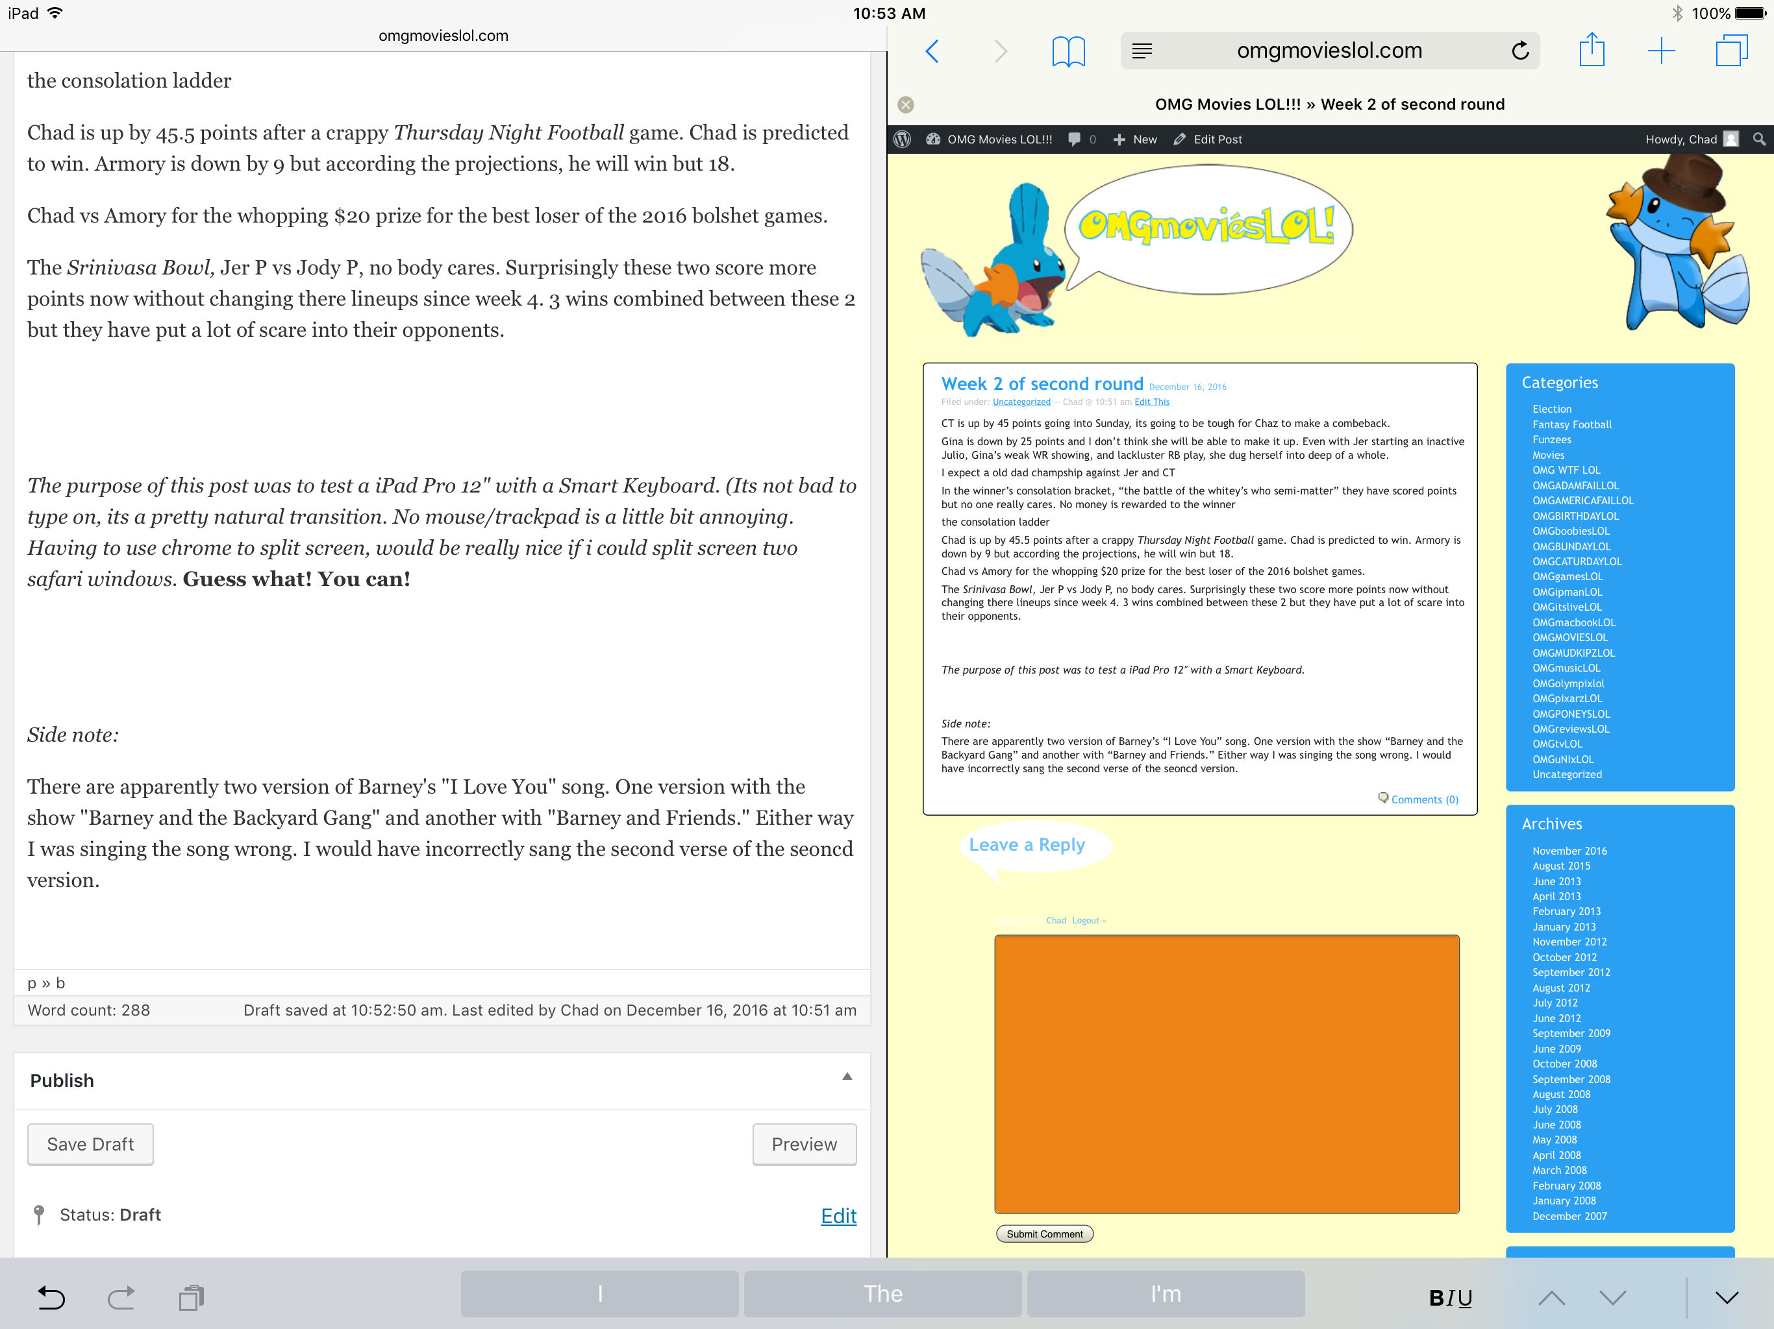Open the Election category
The image size is (1774, 1329).
1551,409
